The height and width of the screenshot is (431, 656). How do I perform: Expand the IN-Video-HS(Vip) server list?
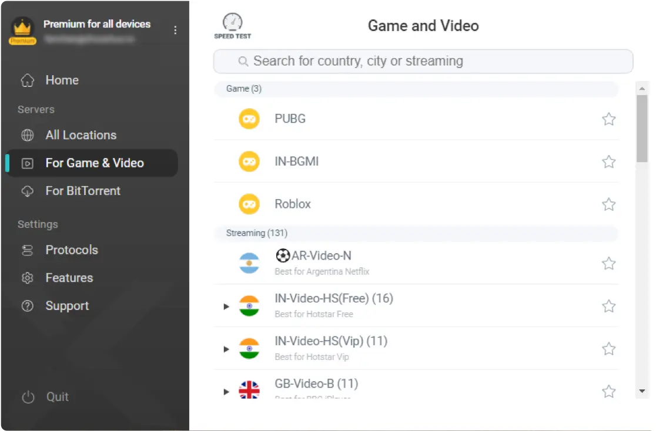tap(226, 349)
